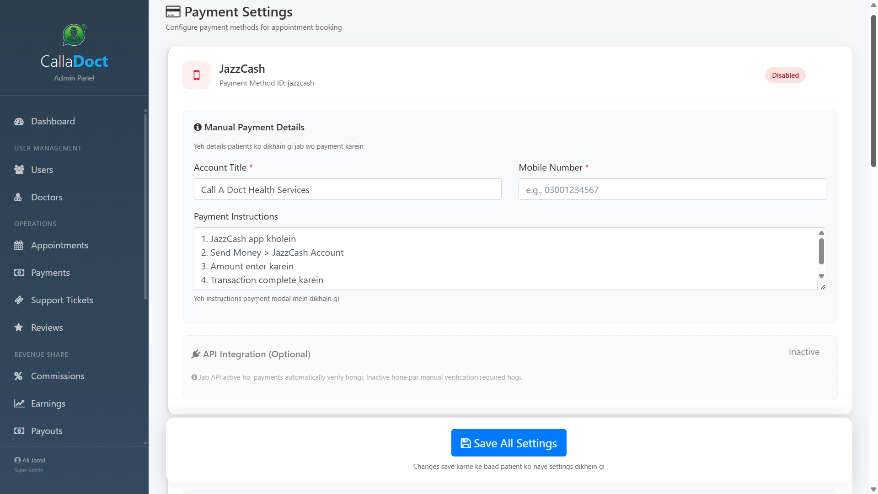Image resolution: width=878 pixels, height=494 pixels.
Task: Open the Doctors section
Action: click(73, 198)
